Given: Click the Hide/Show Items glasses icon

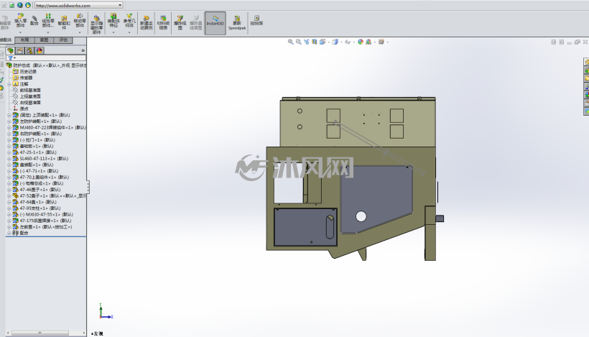Looking at the screenshot, I should pos(348,42).
